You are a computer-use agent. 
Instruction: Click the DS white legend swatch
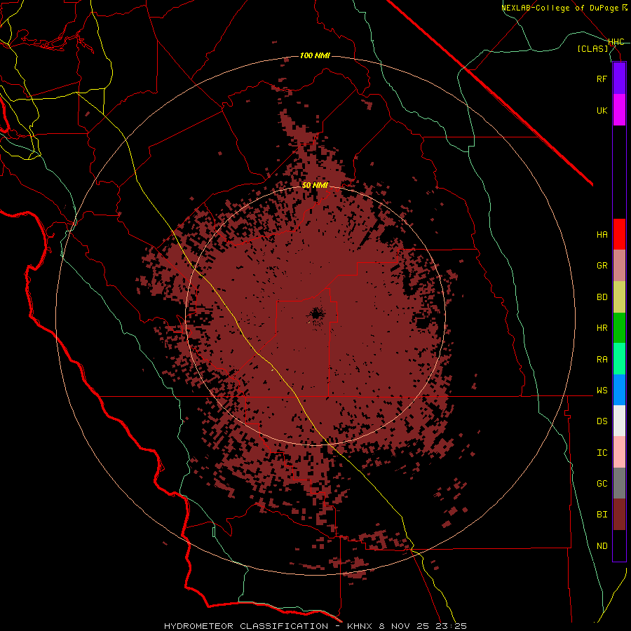[619, 421]
